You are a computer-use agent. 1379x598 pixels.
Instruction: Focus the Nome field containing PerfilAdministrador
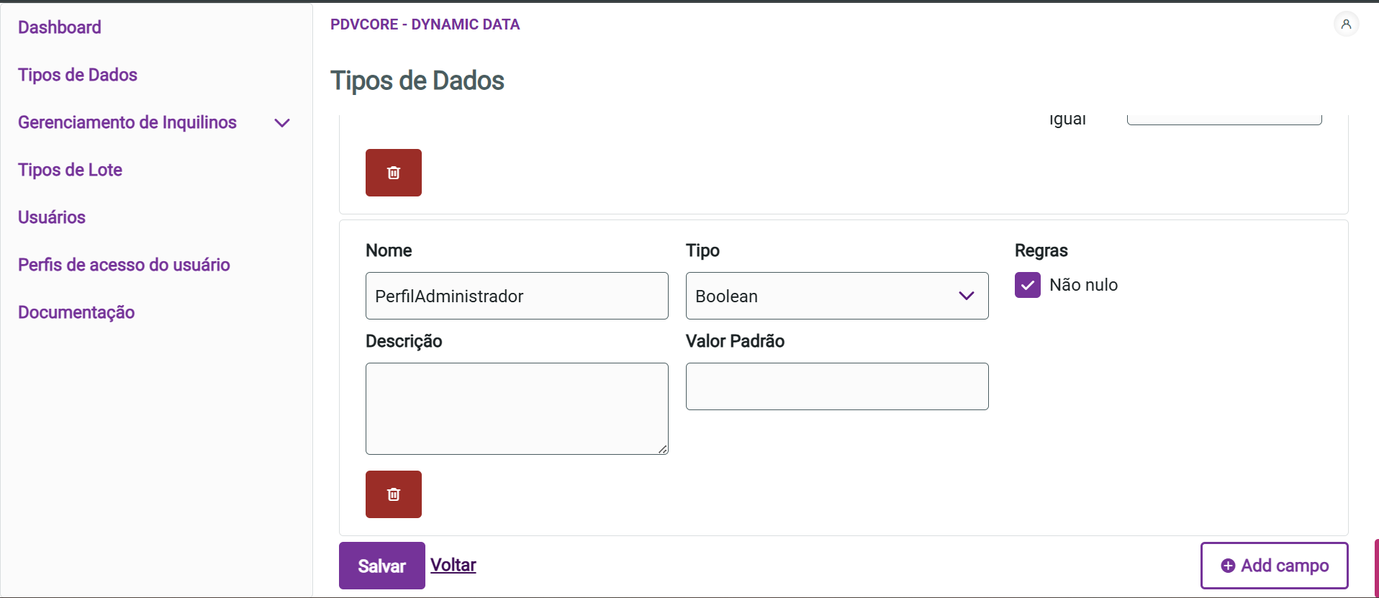pyautogui.click(x=517, y=296)
